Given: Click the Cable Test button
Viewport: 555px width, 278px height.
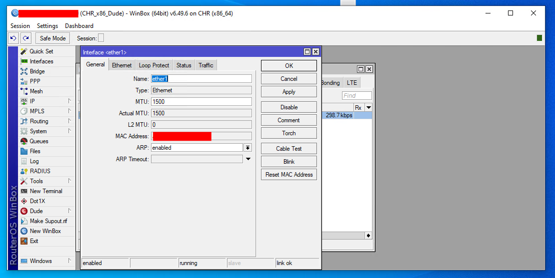Looking at the screenshot, I should tap(289, 148).
